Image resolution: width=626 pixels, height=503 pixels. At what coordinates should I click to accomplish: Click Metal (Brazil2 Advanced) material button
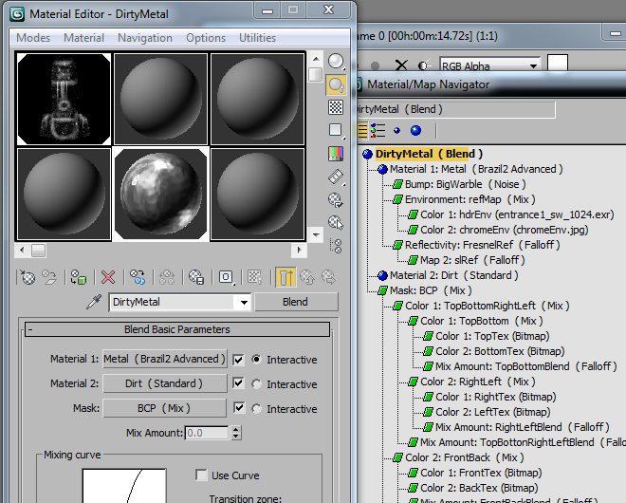(x=164, y=359)
